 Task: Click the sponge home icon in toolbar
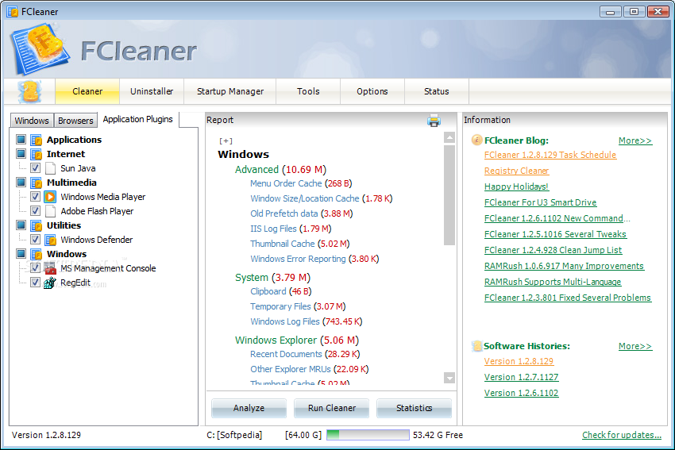pos(29,91)
